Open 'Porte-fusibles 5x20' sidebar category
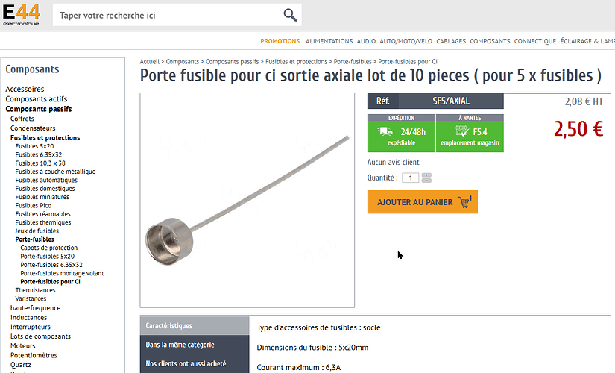615x373 pixels. (x=48, y=257)
